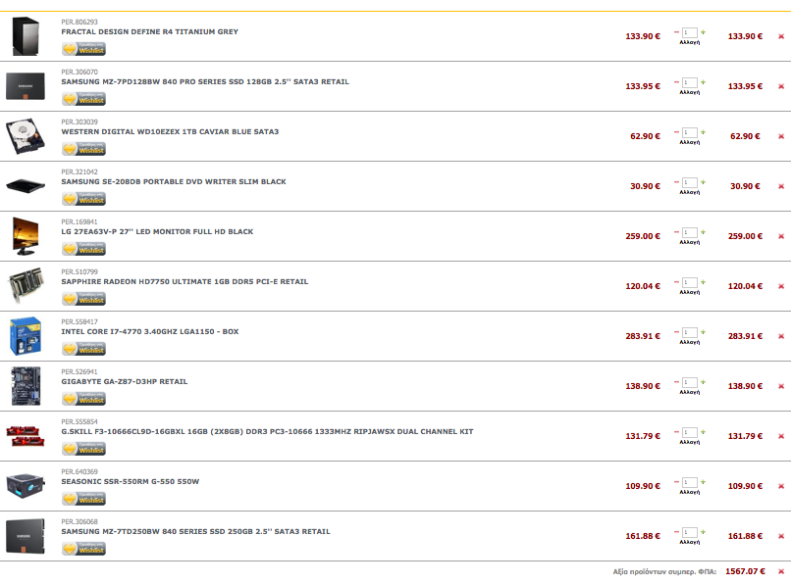The image size is (791, 585).
Task: Click Αλλαγή under Intel Core i7 quantity
Action: click(x=690, y=342)
